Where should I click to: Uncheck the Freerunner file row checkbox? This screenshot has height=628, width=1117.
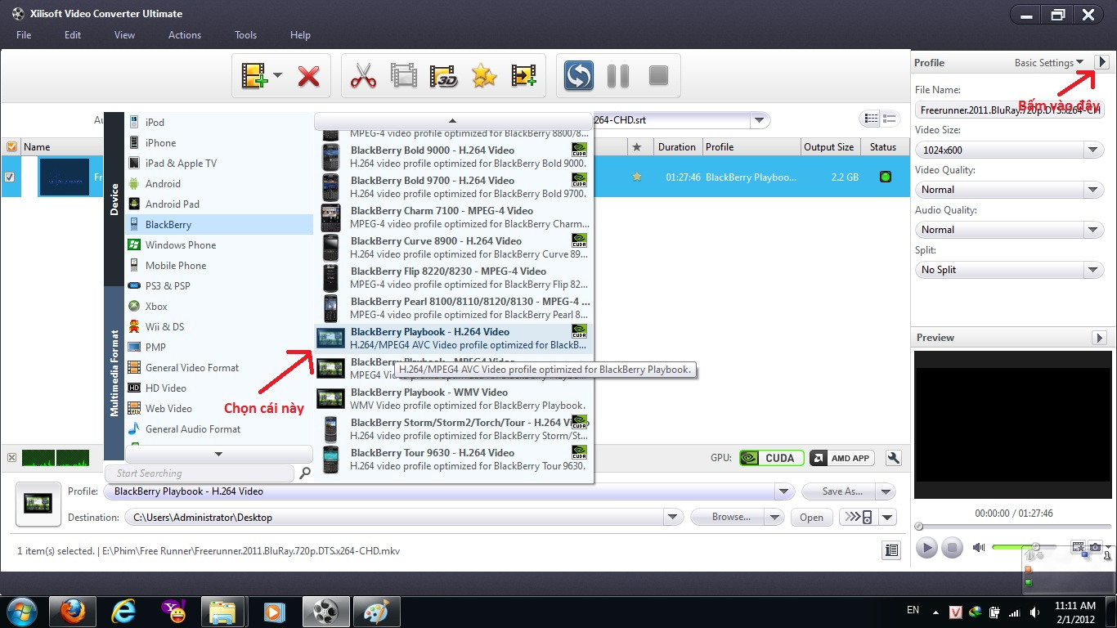(10, 177)
